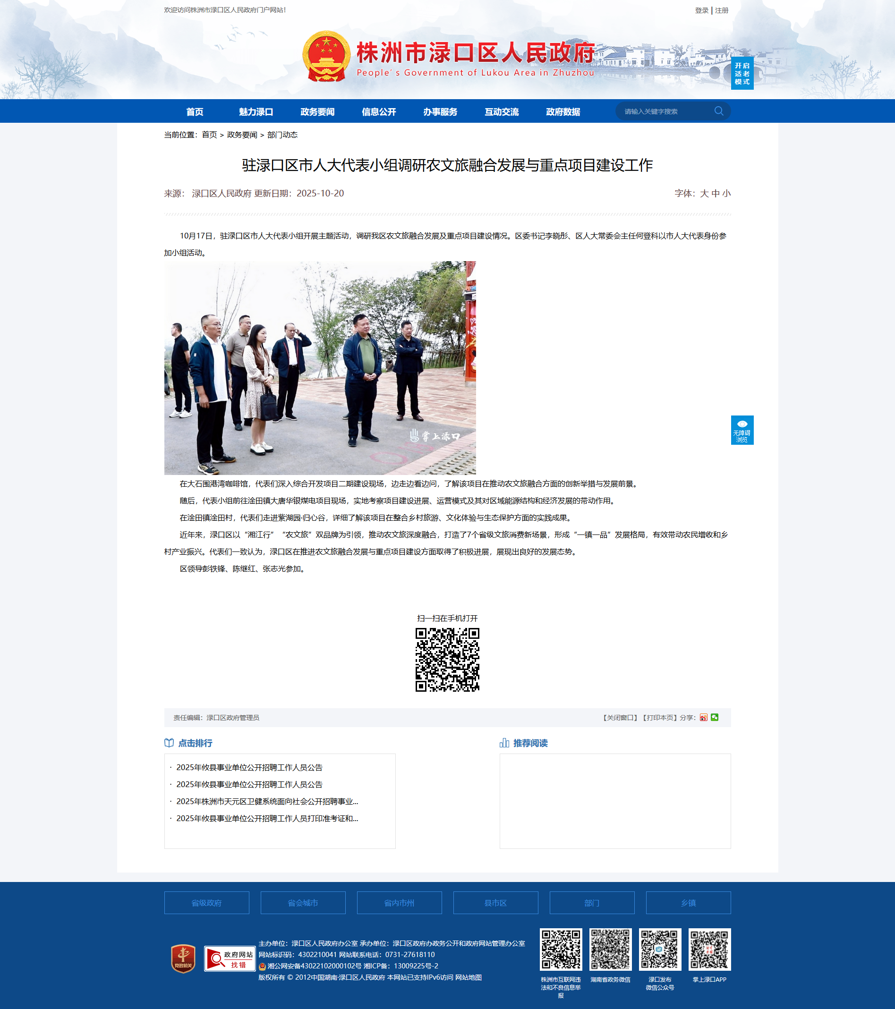The width and height of the screenshot is (895, 1009).
Task: Click the article photo of delegates
Action: [x=320, y=368]
